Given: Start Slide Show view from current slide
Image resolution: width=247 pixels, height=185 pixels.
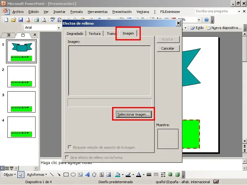Looking at the screenshot, I should pyautogui.click(x=11, y=168).
